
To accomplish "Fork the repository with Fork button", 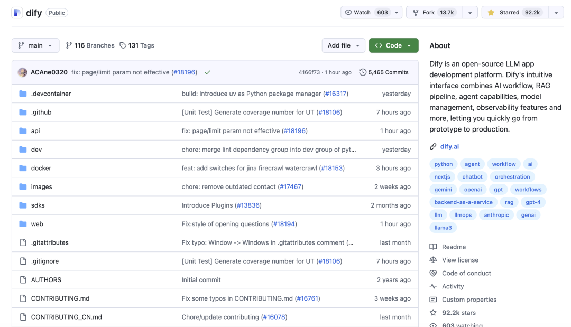I will 435,12.
